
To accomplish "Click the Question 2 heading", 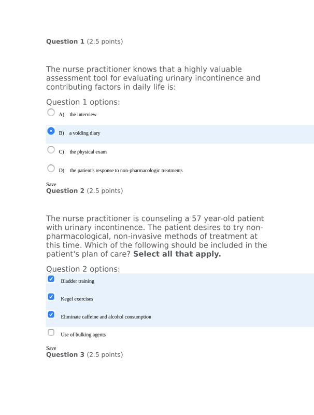I will pos(65,191).
